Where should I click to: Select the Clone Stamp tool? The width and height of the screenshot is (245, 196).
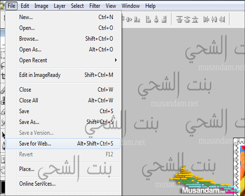[x=3, y=100]
